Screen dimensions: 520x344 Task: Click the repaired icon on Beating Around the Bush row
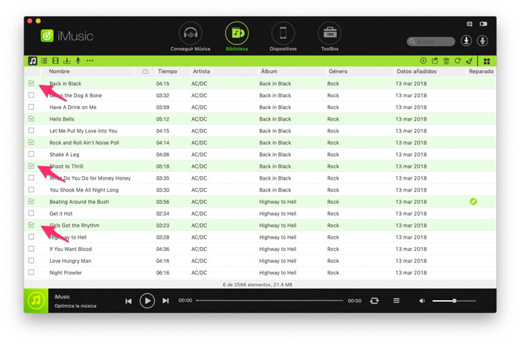pyautogui.click(x=474, y=201)
